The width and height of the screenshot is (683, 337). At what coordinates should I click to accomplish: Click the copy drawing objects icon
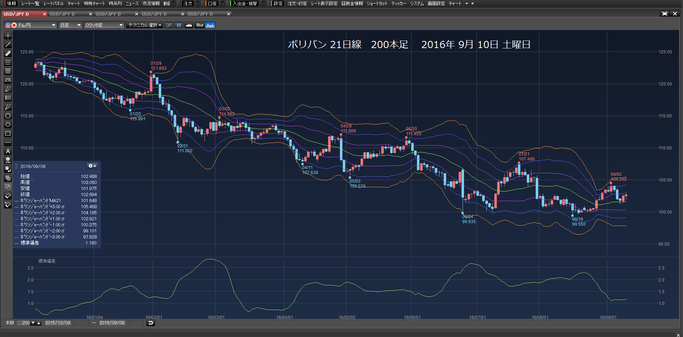(x=8, y=178)
